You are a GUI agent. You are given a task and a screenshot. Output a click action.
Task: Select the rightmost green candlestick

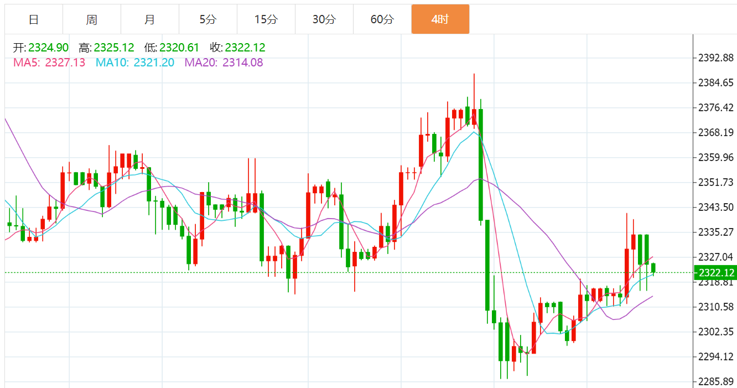click(653, 268)
